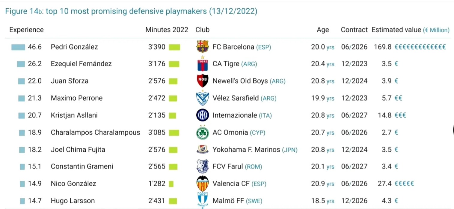The height and width of the screenshot is (209, 454).
Task: Click the Malmö FF club shield
Action: (202, 200)
